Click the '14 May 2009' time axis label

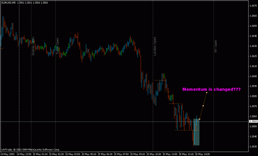7,154
